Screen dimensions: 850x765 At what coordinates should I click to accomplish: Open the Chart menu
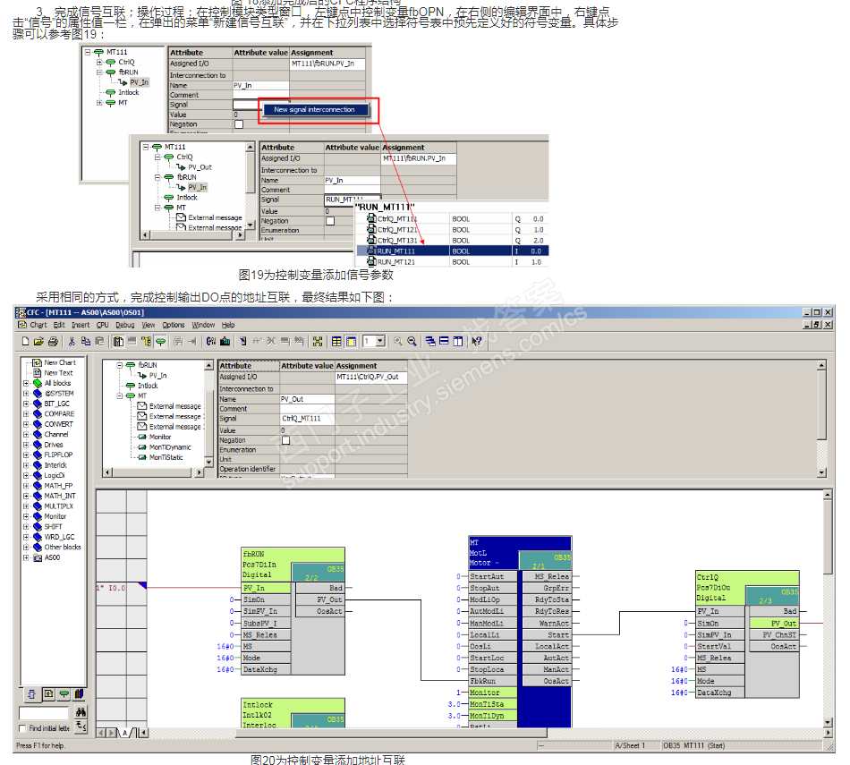click(x=38, y=326)
